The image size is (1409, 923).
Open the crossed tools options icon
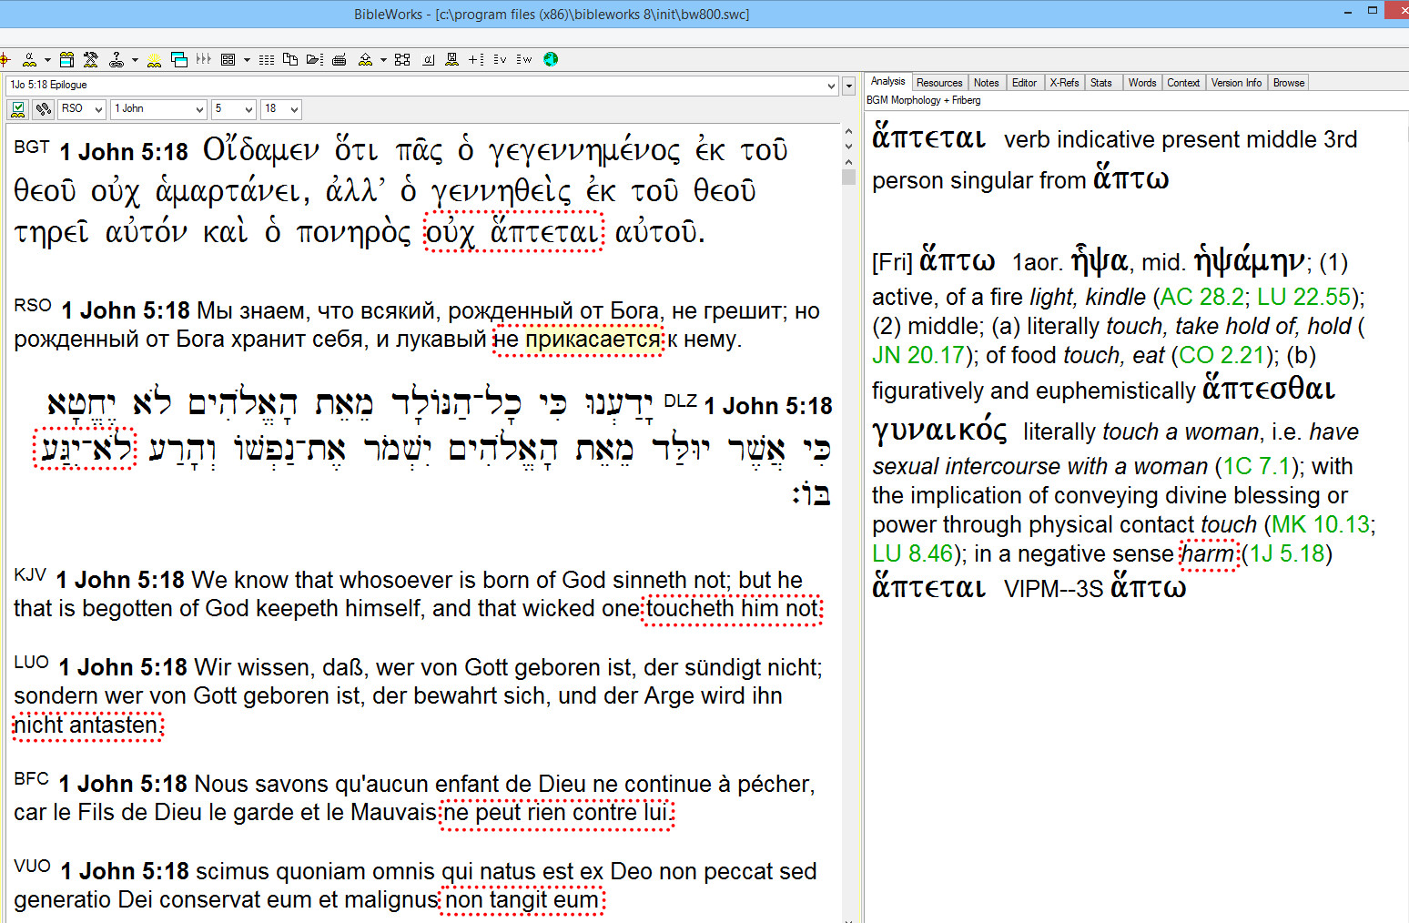(90, 60)
